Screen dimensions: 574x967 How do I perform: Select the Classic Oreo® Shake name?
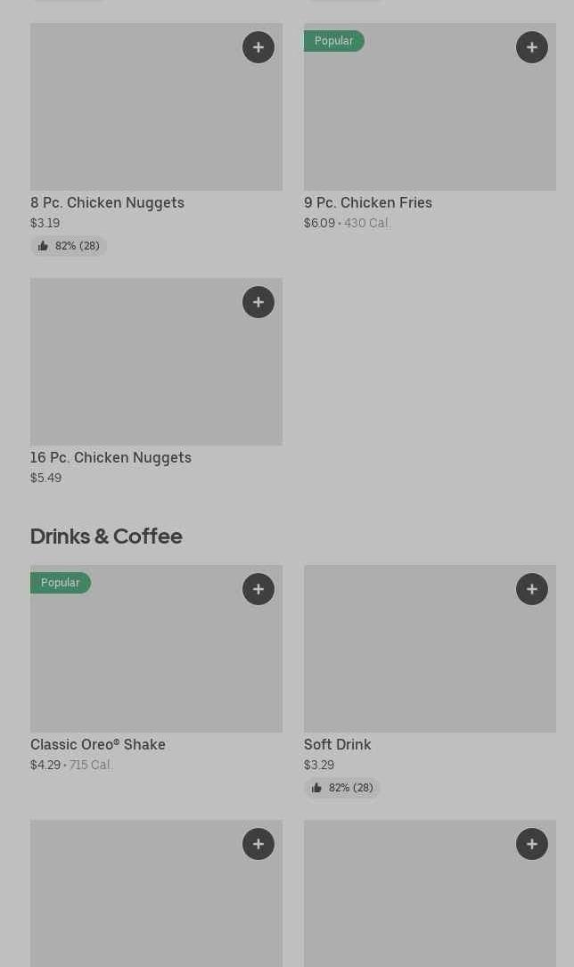[x=98, y=744]
